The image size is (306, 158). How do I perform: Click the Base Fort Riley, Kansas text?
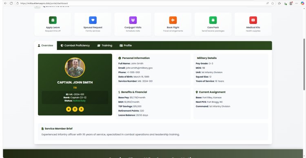coord(212,97)
